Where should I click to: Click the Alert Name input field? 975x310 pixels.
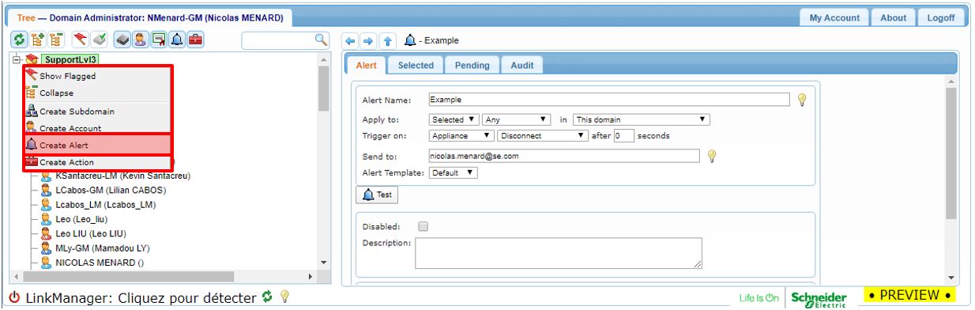610,99
